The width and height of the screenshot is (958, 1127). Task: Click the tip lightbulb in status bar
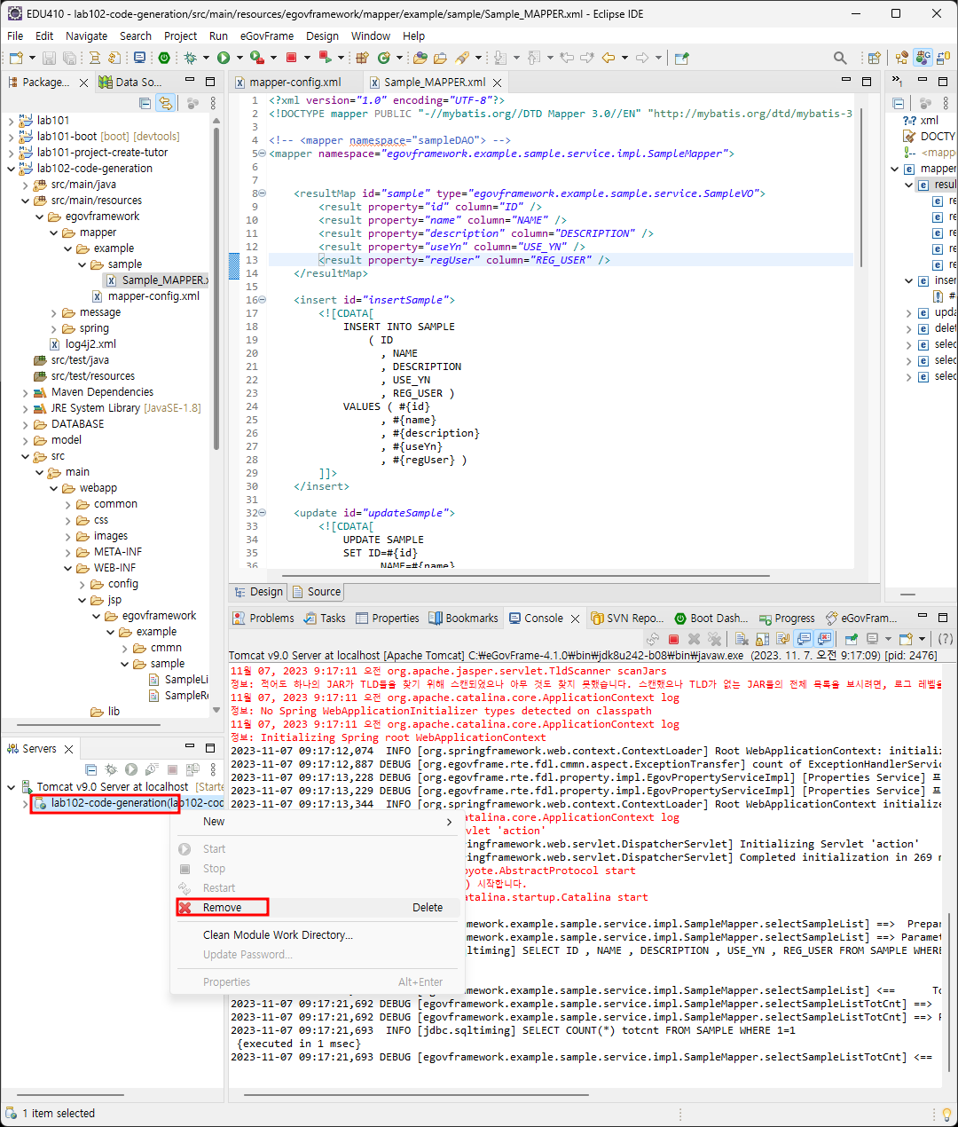(x=946, y=1114)
